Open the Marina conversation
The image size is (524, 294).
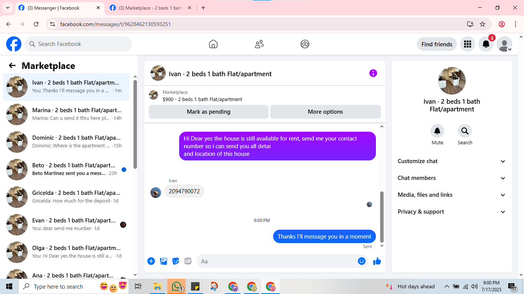click(x=66, y=114)
